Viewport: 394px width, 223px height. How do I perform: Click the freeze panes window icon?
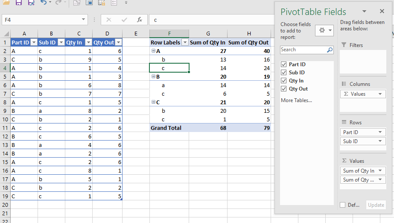coord(89,3)
